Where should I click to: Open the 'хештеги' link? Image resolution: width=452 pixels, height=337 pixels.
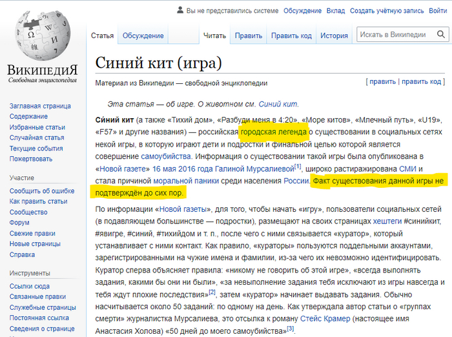pos(387,221)
